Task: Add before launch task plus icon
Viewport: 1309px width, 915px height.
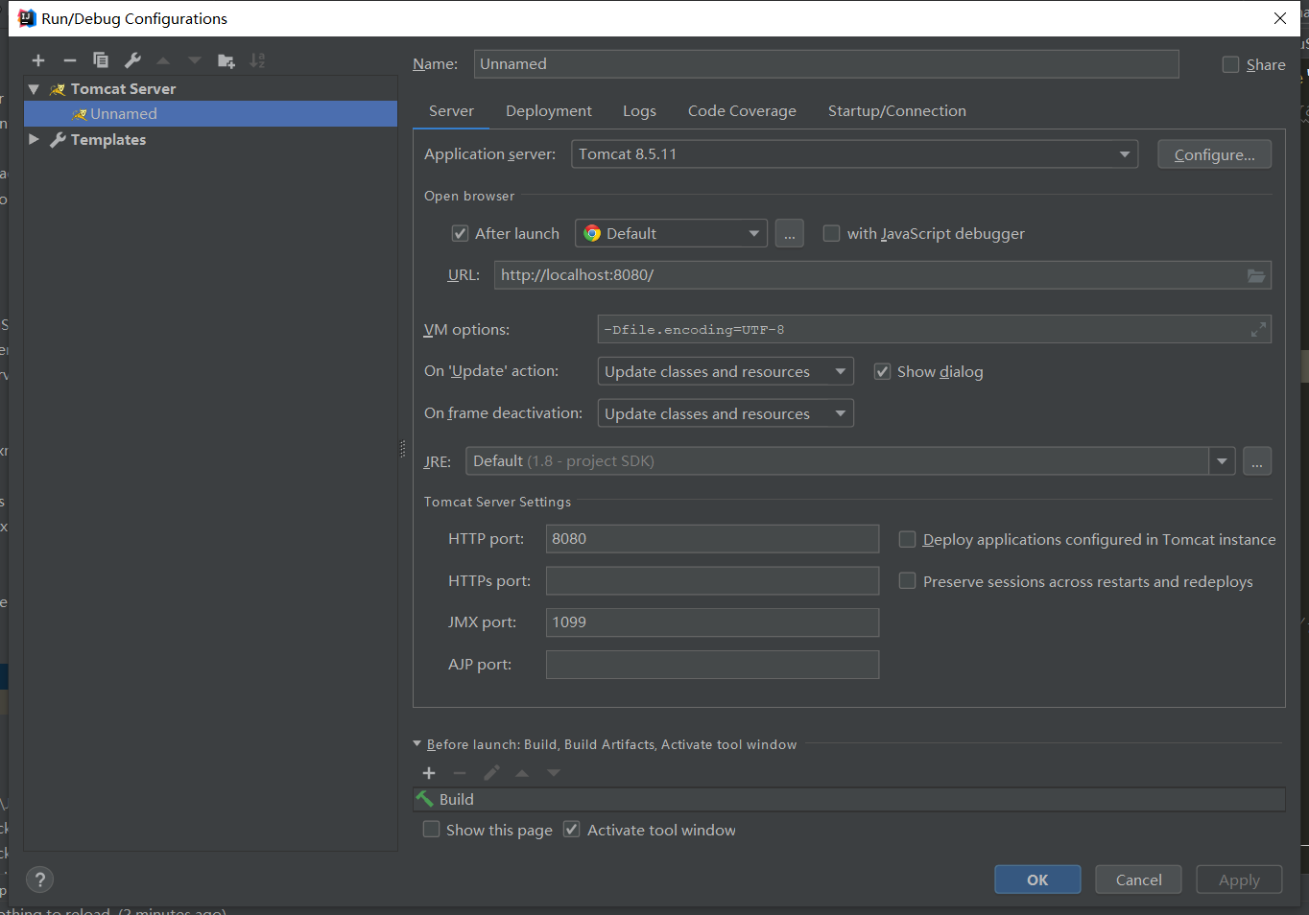Action: (429, 773)
